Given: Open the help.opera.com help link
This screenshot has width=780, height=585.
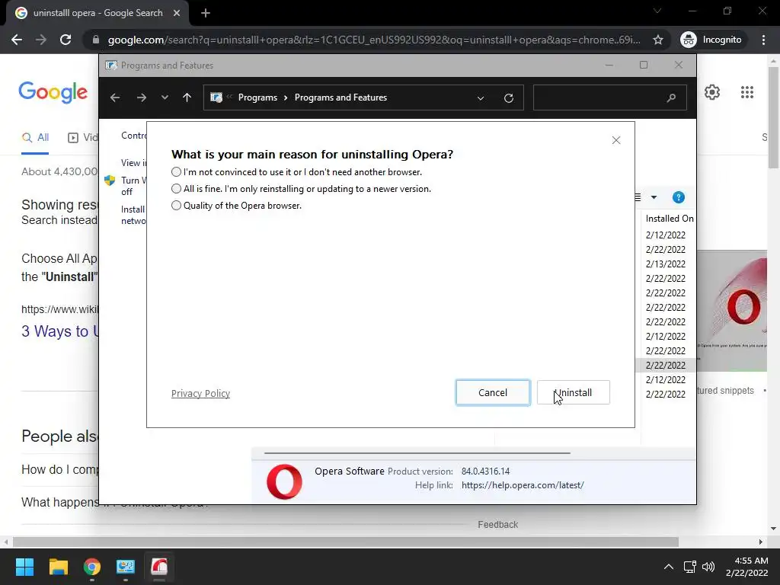Looking at the screenshot, I should coord(523,485).
